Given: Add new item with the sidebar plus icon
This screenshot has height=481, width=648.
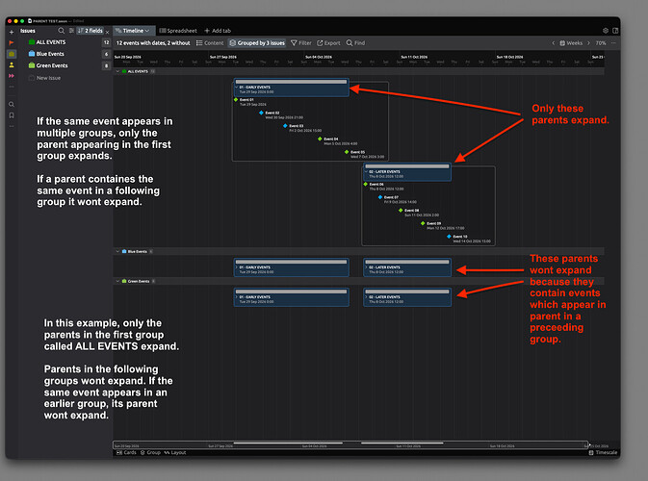Looking at the screenshot, I should [x=12, y=32].
